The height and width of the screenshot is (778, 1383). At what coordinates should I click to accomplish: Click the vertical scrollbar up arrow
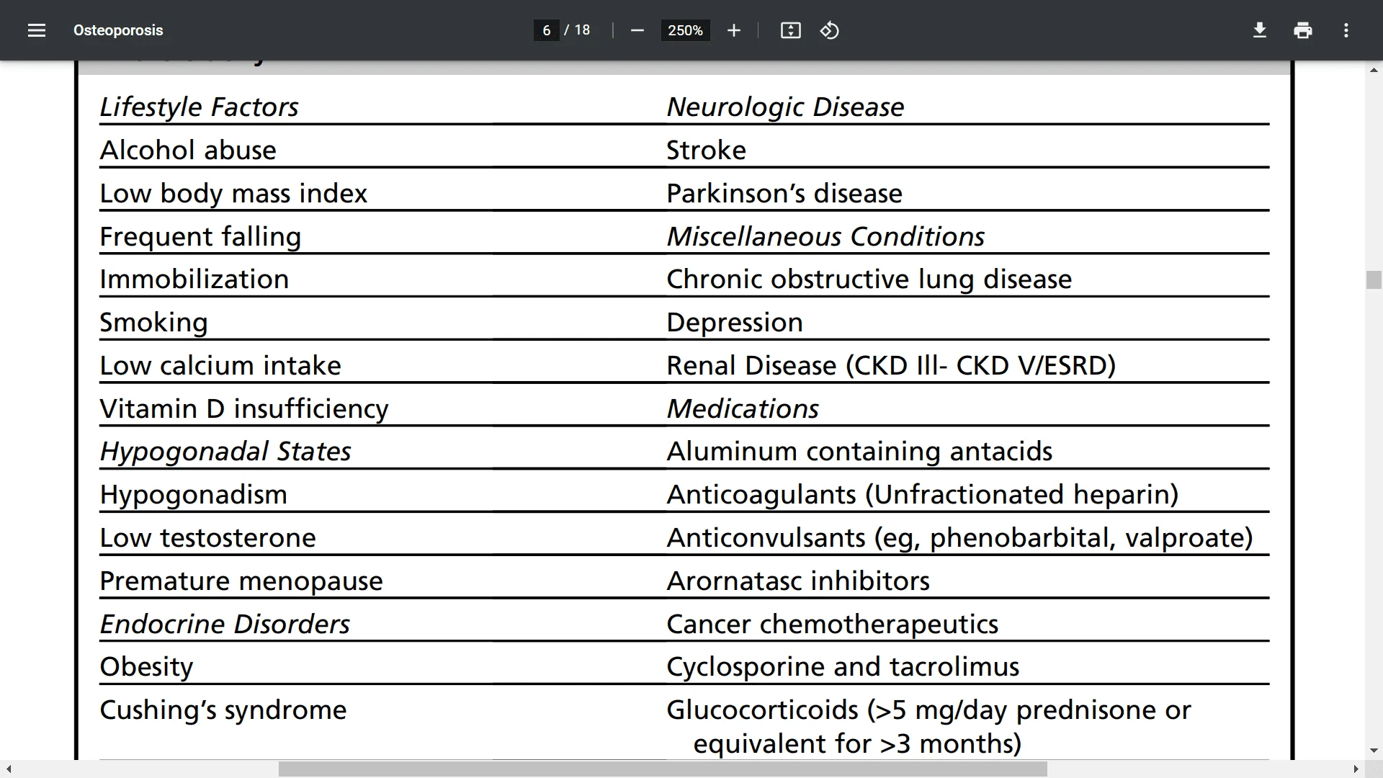[x=1374, y=71]
